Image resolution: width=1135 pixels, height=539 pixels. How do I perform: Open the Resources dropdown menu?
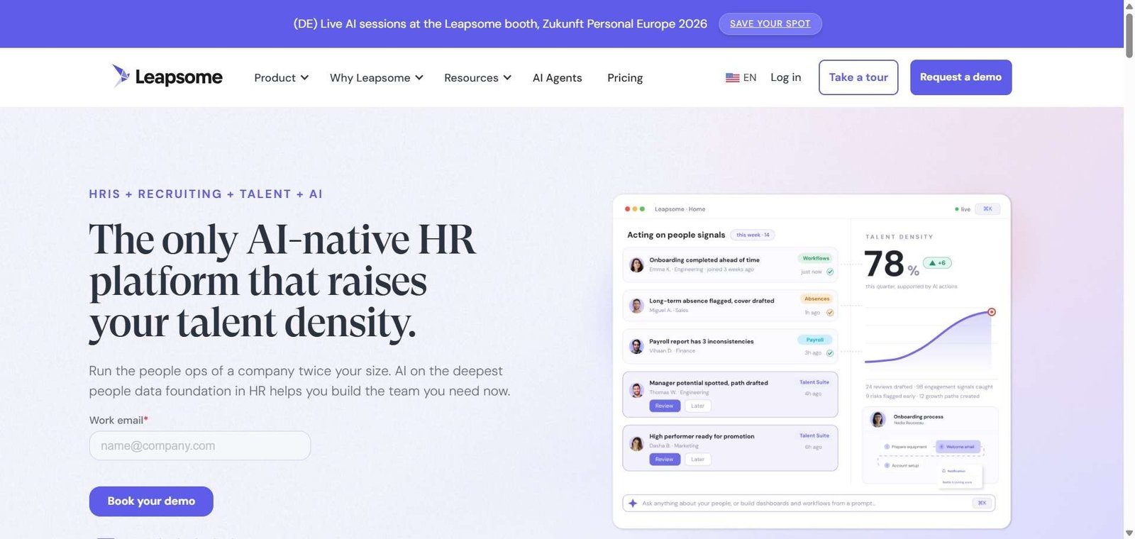pos(477,77)
